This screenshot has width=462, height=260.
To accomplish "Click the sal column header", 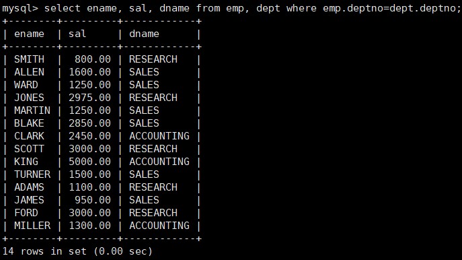I will [x=77, y=34].
